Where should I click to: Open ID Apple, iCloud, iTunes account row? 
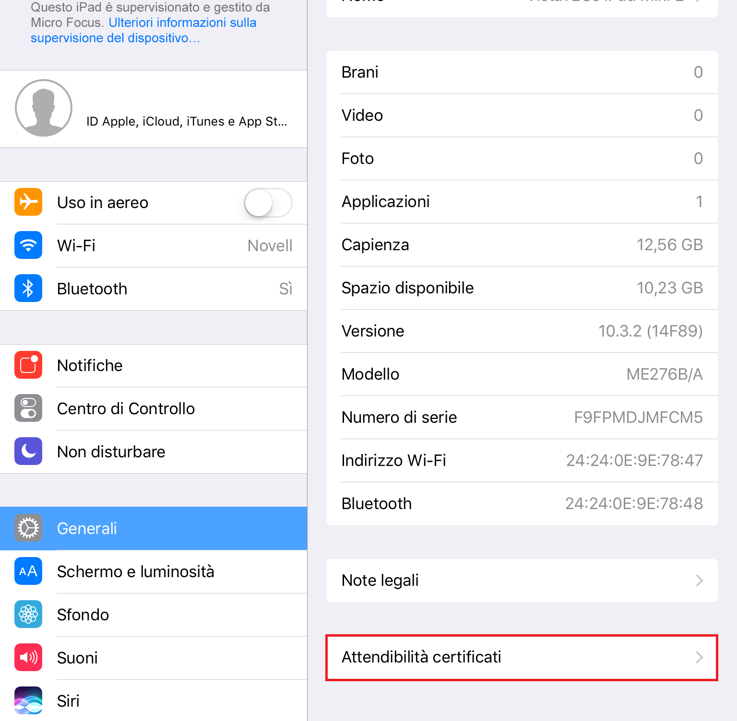click(154, 109)
